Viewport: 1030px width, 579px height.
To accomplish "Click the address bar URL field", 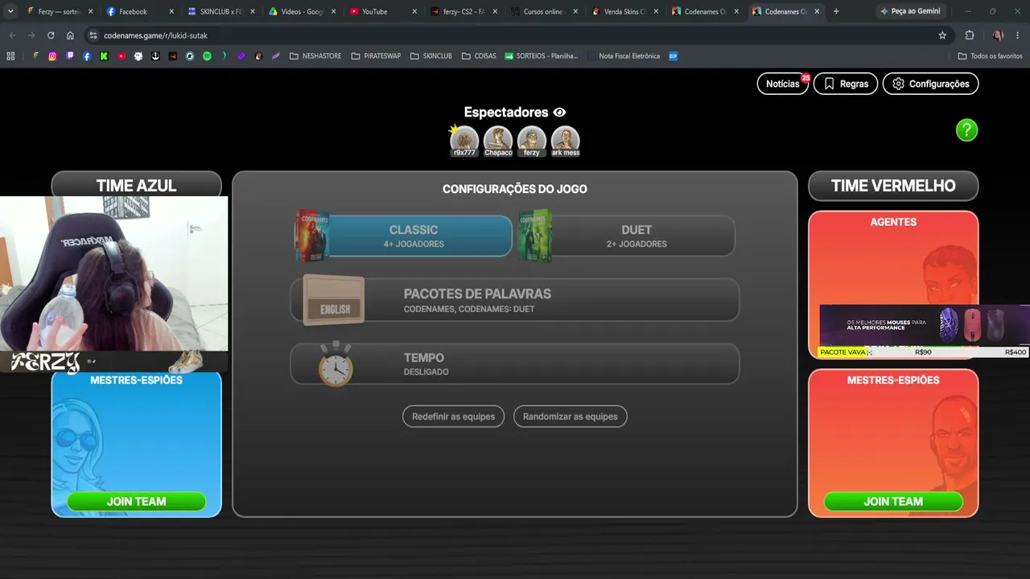I will (x=515, y=35).
